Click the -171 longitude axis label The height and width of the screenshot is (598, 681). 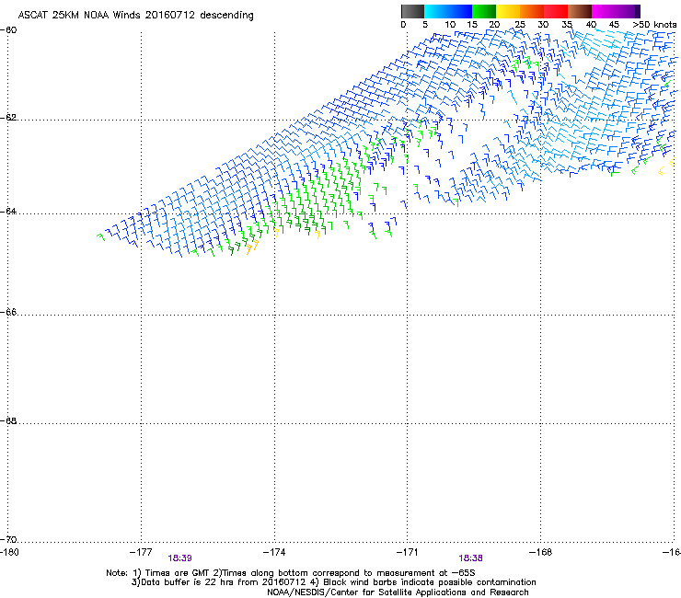pyautogui.click(x=408, y=552)
